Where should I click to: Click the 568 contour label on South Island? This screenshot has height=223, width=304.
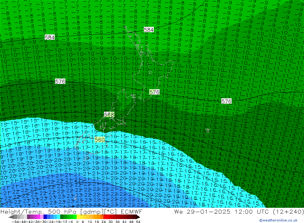(x=109, y=115)
